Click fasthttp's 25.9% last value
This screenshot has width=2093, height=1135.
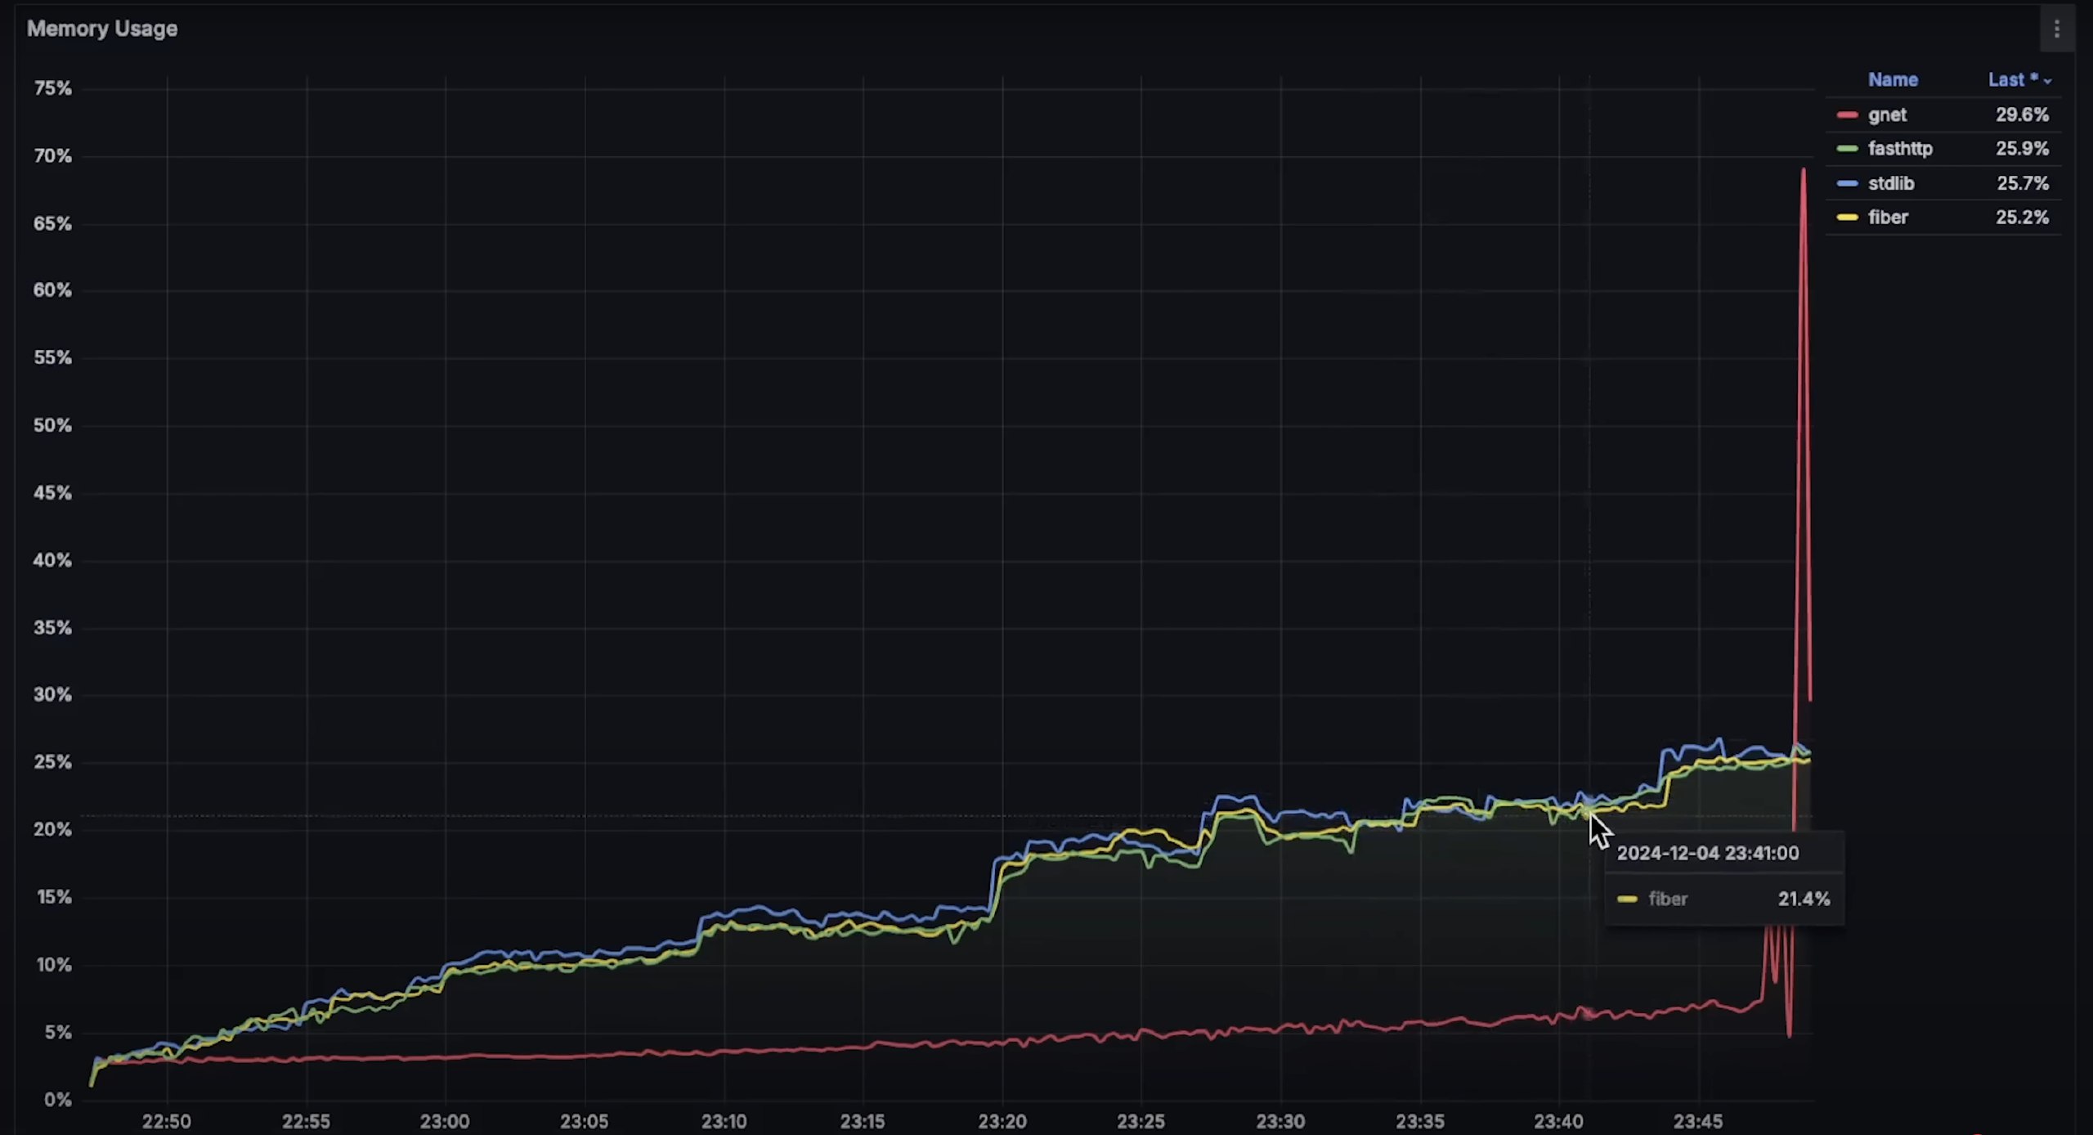2022,149
